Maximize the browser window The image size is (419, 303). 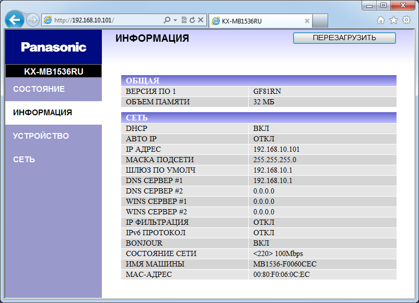tap(383, 5)
